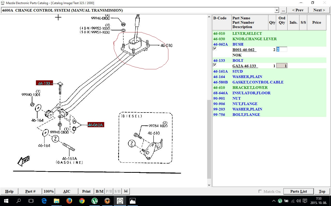Click the diagram vertical scrollbar thumb
Viewport: 331px width, 206px height.
click(x=209, y=139)
